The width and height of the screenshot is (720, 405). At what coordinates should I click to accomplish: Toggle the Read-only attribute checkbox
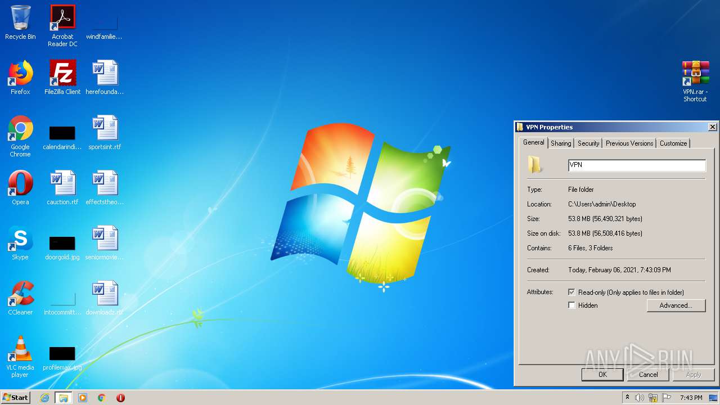point(571,292)
